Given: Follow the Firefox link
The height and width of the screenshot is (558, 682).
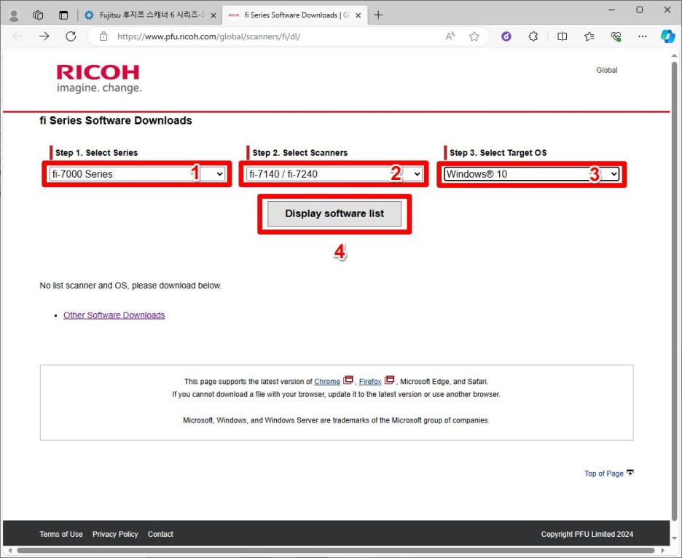Looking at the screenshot, I should pos(370,382).
